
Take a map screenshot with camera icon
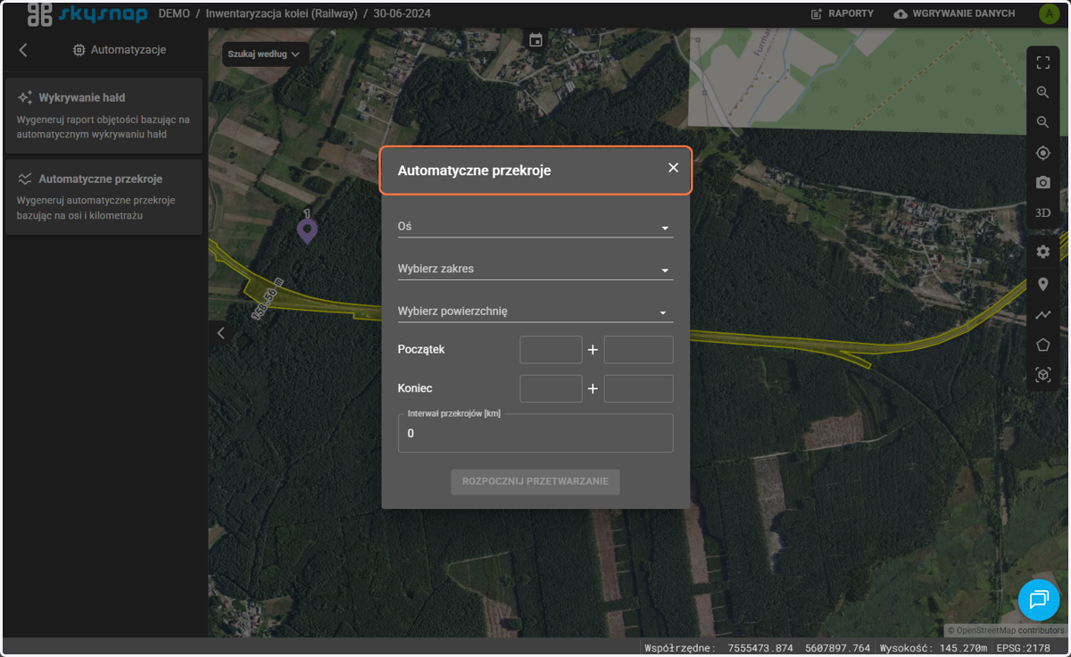1042,182
